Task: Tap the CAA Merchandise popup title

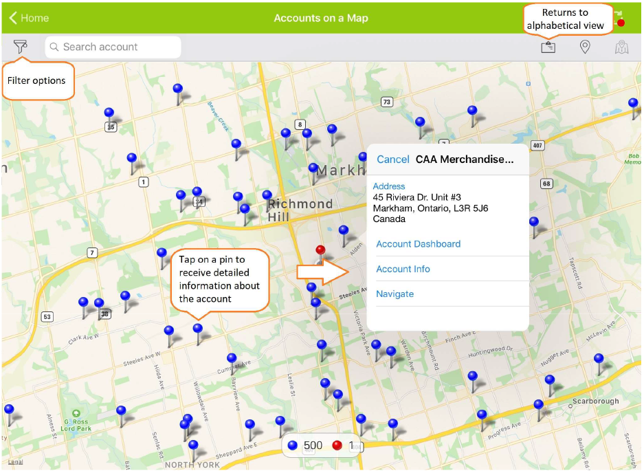Action: point(465,159)
